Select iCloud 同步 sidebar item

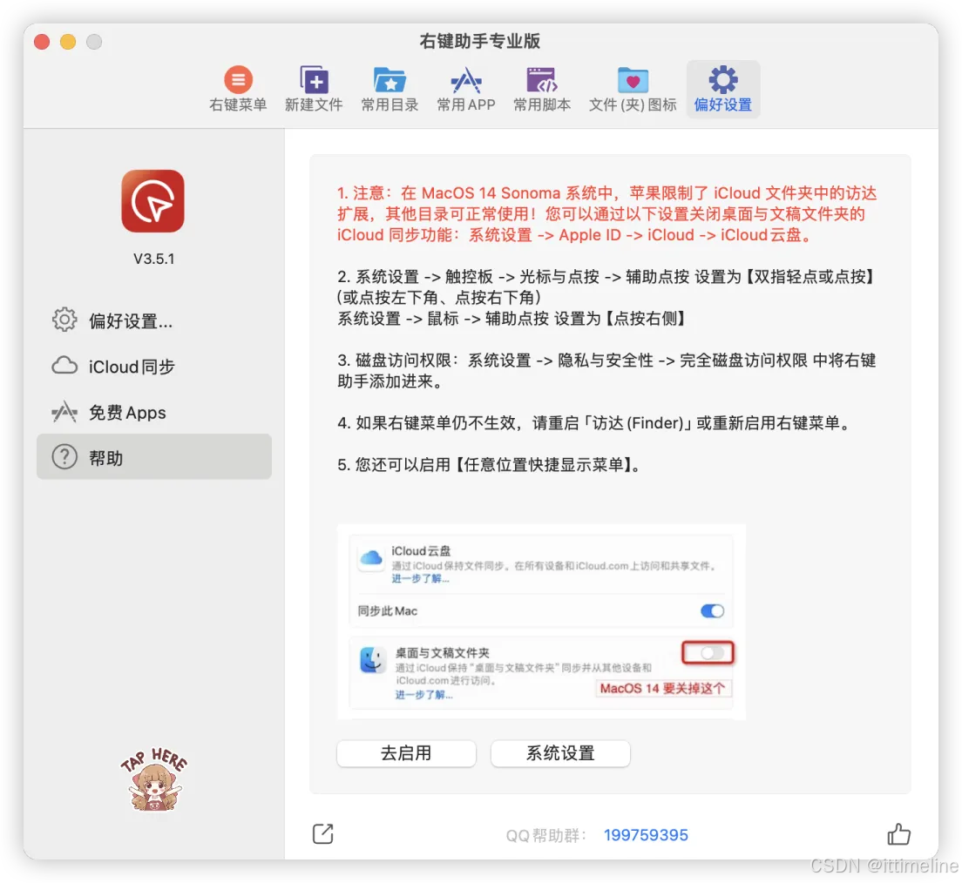[x=153, y=366]
